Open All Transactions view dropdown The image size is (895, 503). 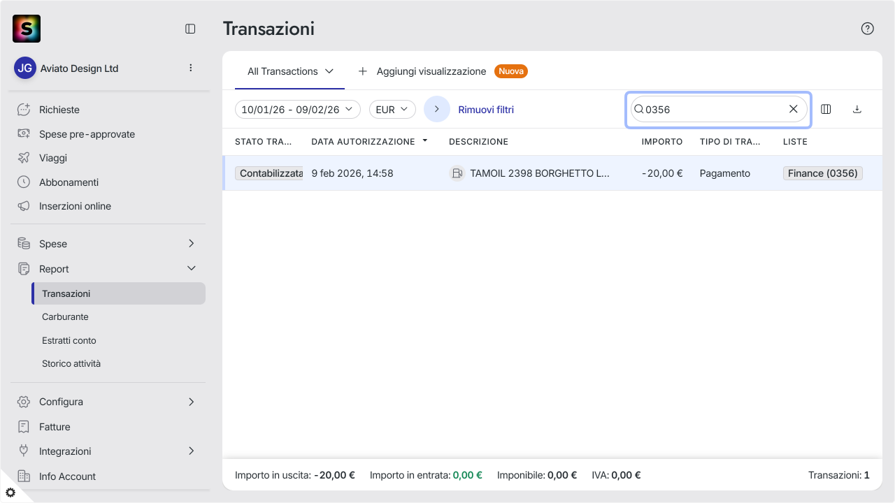coord(290,71)
